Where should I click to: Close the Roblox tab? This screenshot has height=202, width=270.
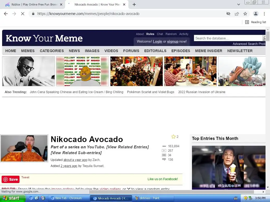point(61,5)
